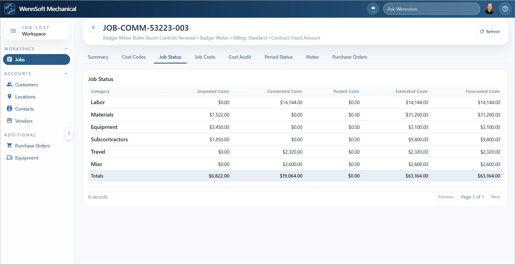Go back using the arrow button
515x265 pixels.
pyautogui.click(x=94, y=28)
